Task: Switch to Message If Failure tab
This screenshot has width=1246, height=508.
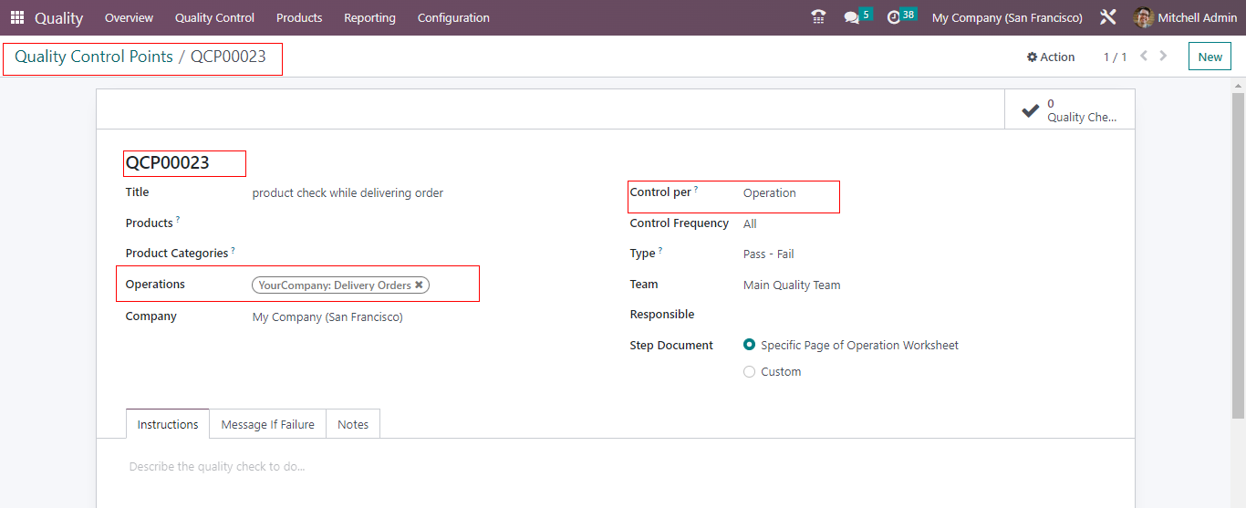Action: [x=267, y=424]
